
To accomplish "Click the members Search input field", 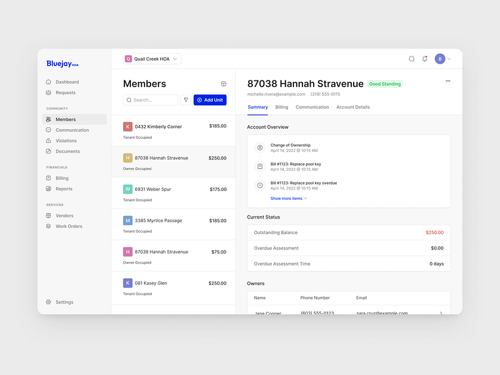I will [151, 100].
